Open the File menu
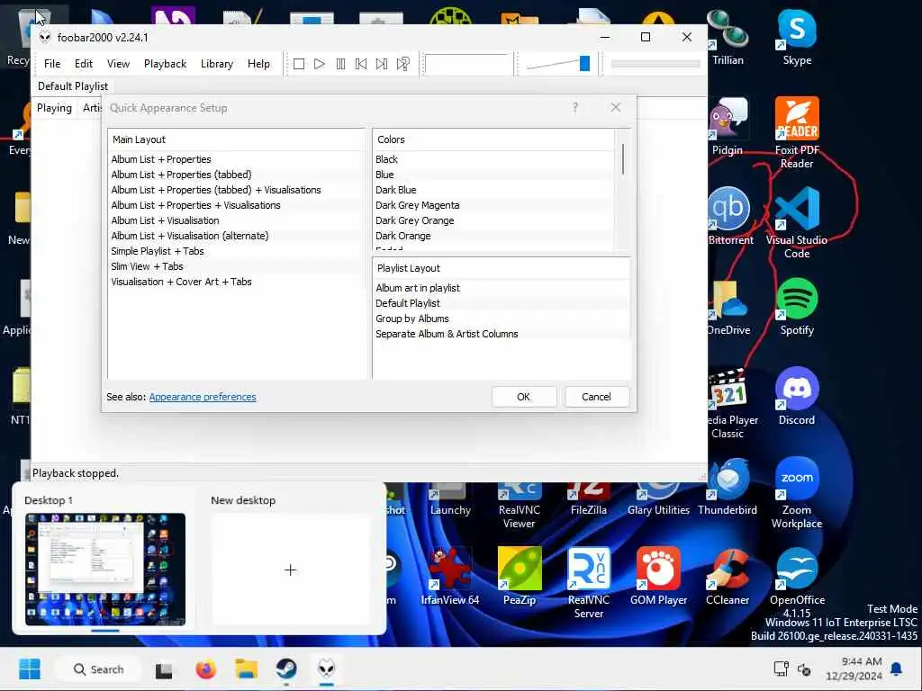 click(x=52, y=64)
